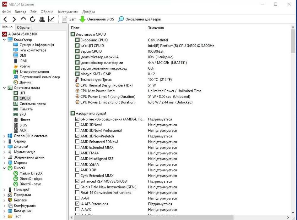The height and width of the screenshot is (220, 297).
Task: Click the vertical scrollbar down arrow
Action: pyautogui.click(x=293, y=212)
